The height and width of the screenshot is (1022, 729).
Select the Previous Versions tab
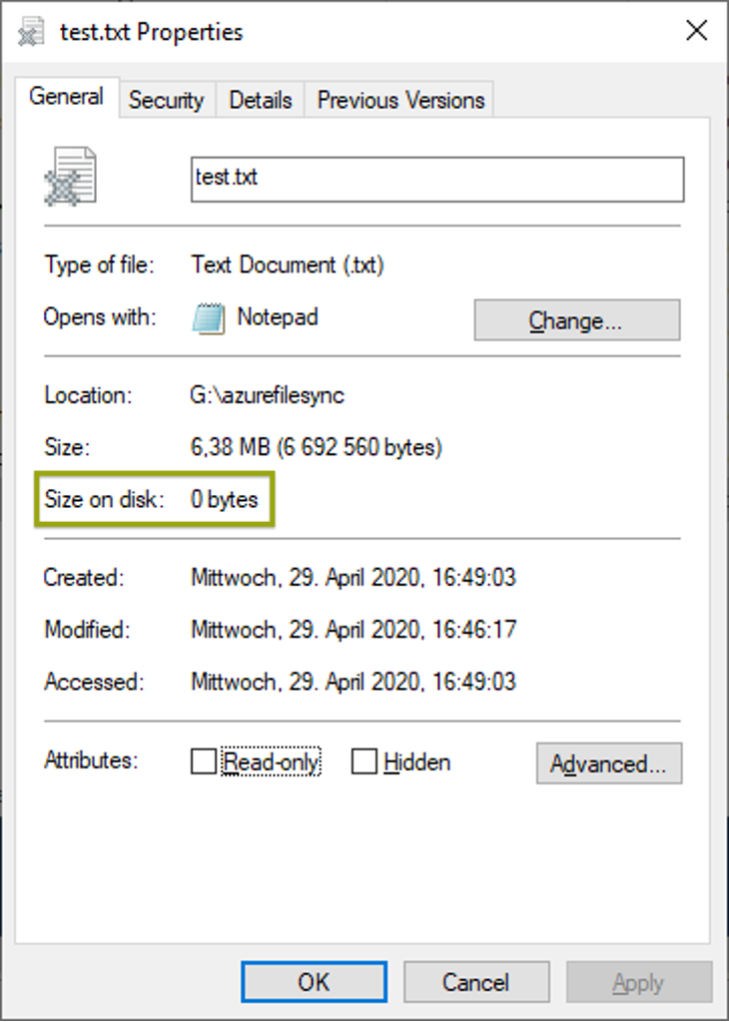click(400, 100)
